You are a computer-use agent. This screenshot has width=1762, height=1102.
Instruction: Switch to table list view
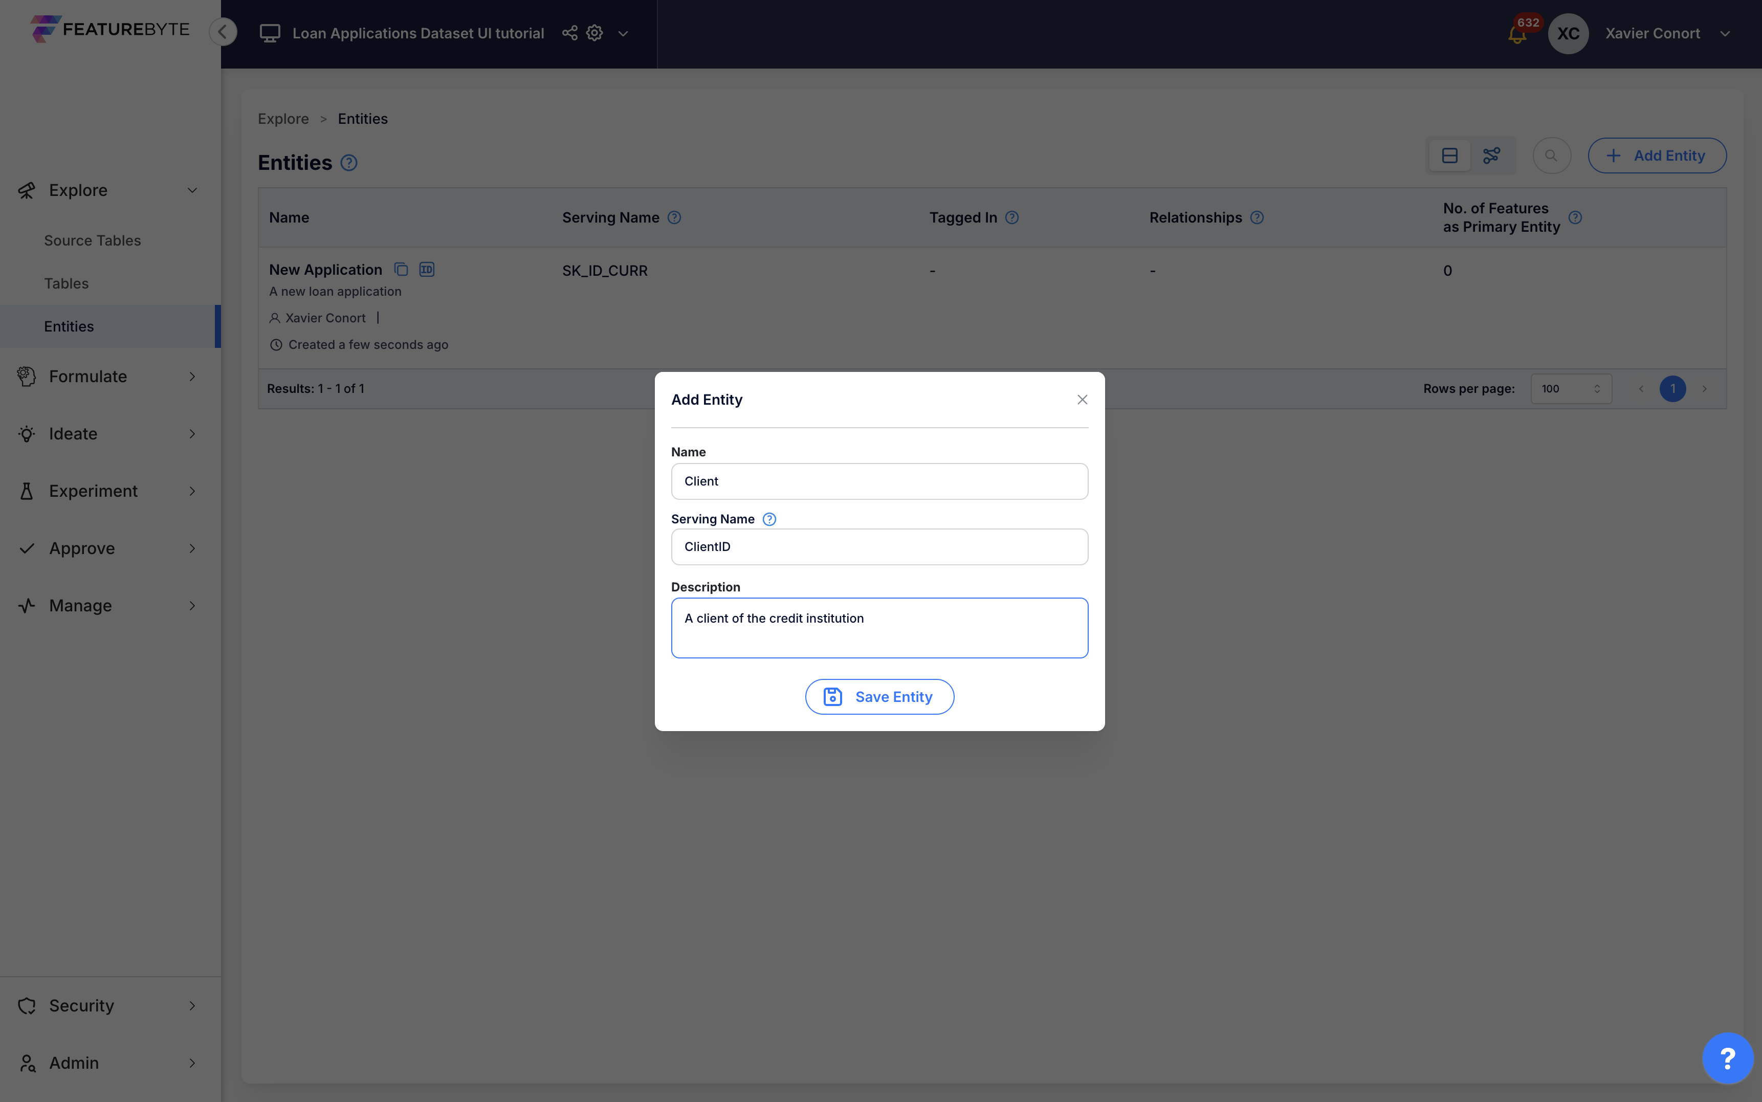(1449, 155)
